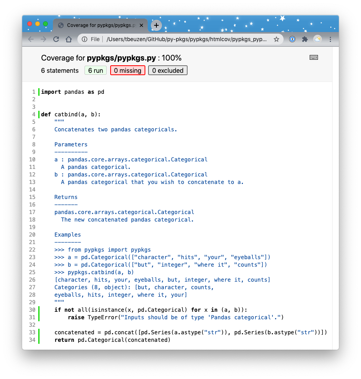
Task: Click the 'concatenated = pd.concat' code line
Action: click(x=191, y=332)
